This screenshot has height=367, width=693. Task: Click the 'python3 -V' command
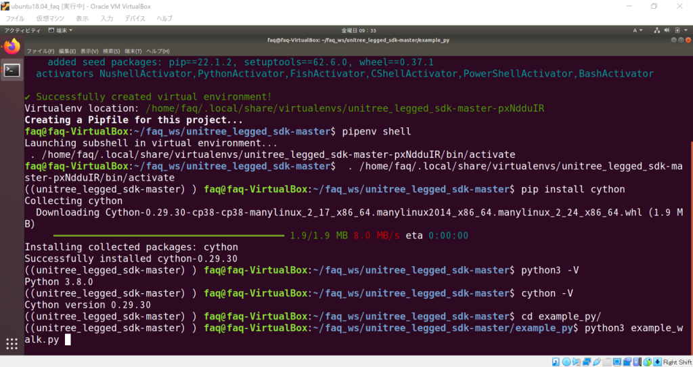[x=550, y=270]
